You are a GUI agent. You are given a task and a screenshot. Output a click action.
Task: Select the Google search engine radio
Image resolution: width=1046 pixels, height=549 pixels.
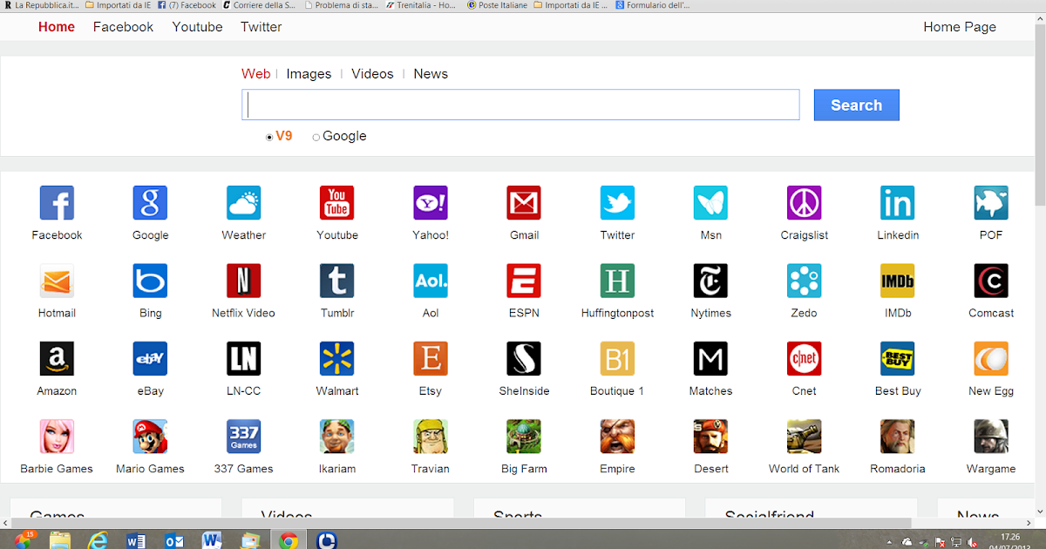pyautogui.click(x=316, y=137)
